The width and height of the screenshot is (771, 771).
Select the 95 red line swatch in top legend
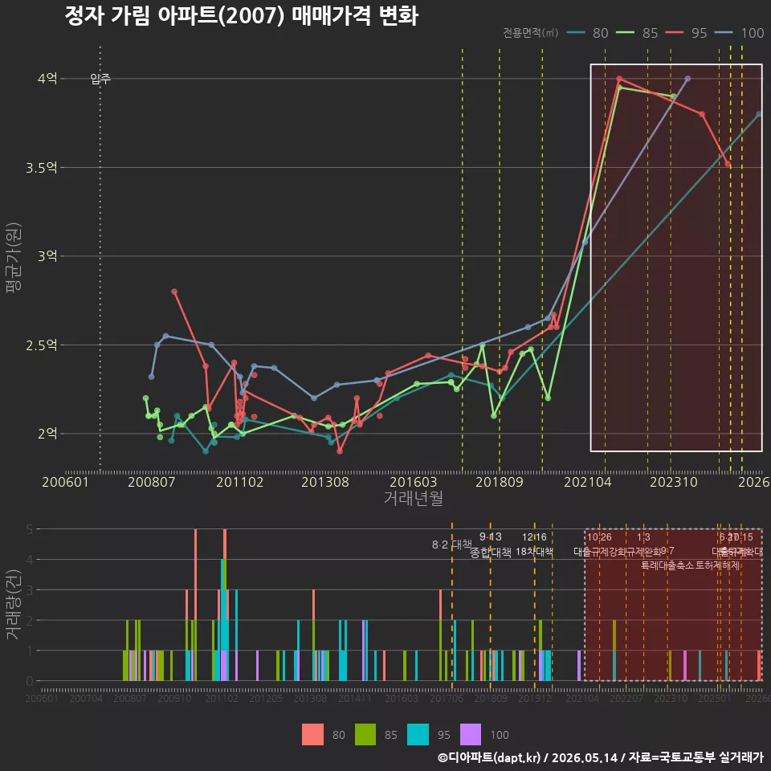674,33
